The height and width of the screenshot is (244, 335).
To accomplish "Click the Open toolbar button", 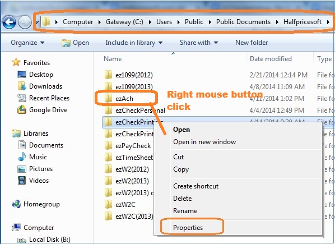I will tap(75, 43).
